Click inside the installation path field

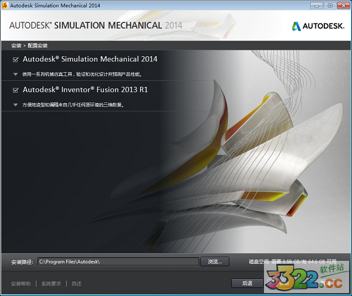tap(119, 261)
